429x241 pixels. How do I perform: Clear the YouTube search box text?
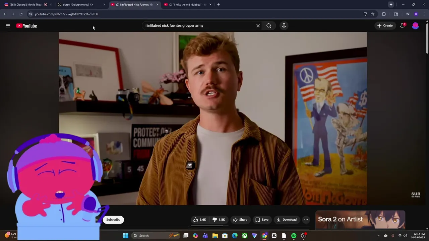tap(258, 26)
